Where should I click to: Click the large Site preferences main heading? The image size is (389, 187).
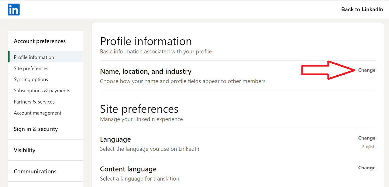tap(139, 109)
